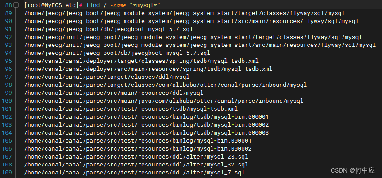Select line number 109 in gutter
This screenshot has height=178, width=382.
(7, 173)
